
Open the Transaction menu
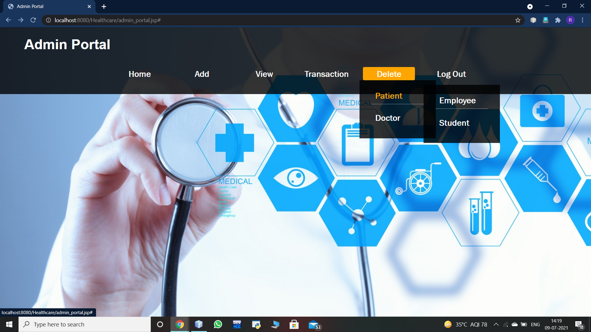(x=326, y=74)
